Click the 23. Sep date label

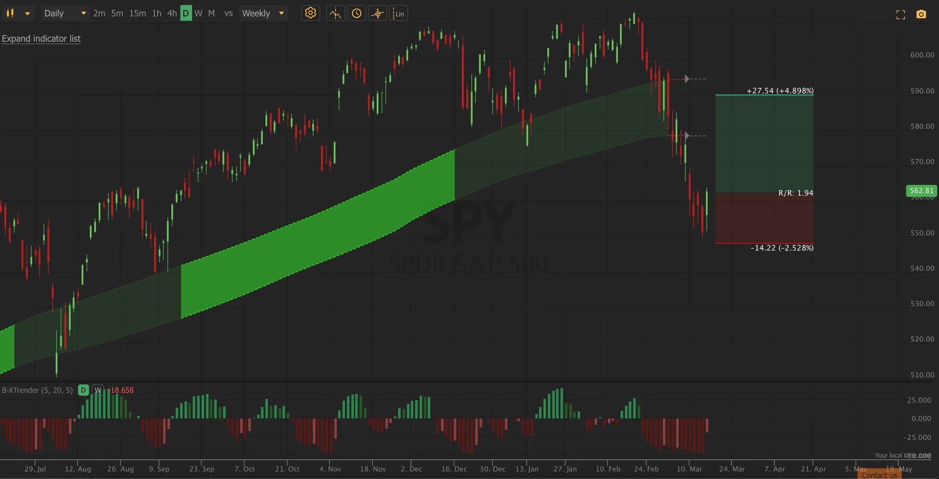tap(202, 469)
